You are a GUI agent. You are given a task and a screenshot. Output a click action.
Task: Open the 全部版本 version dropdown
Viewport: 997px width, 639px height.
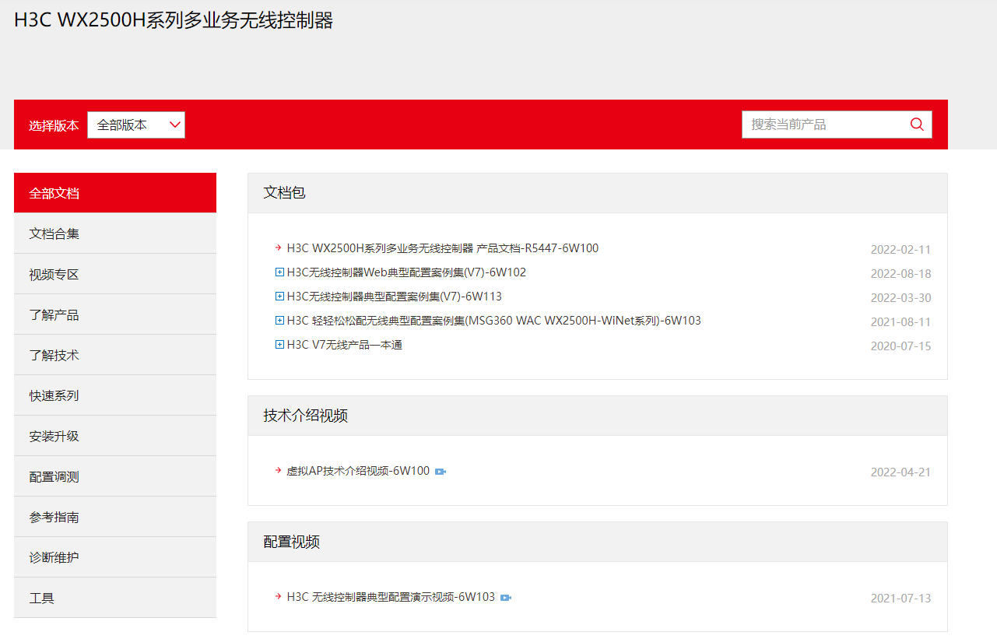tap(136, 125)
